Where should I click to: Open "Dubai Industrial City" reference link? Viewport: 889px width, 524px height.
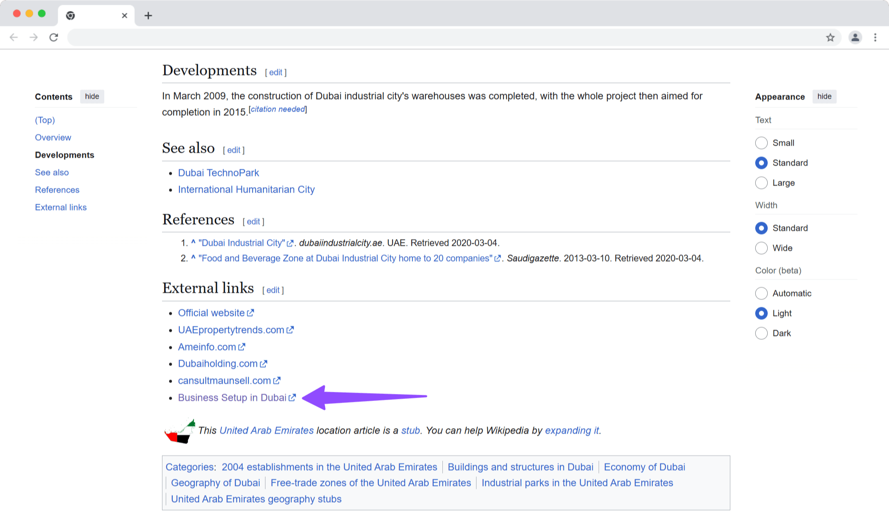tap(242, 243)
